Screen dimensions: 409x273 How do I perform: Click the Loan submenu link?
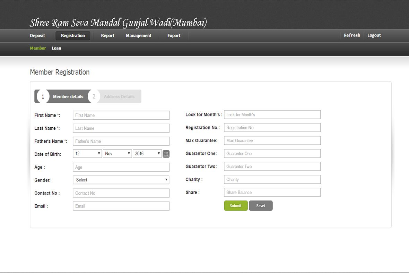pos(56,49)
